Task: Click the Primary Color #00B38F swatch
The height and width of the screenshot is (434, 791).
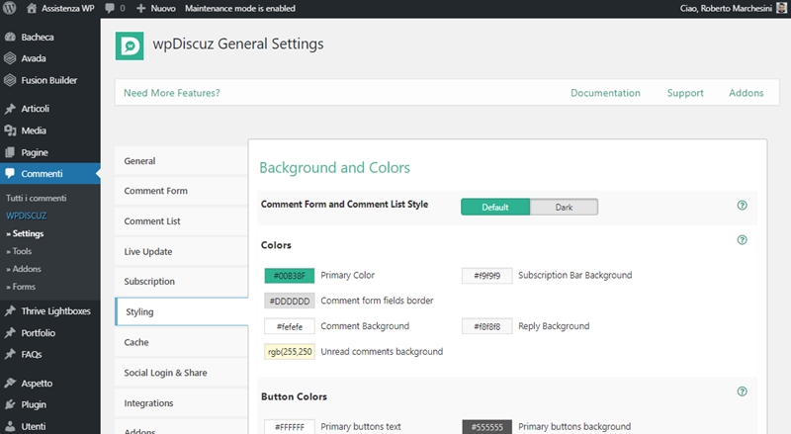Action: (290, 276)
